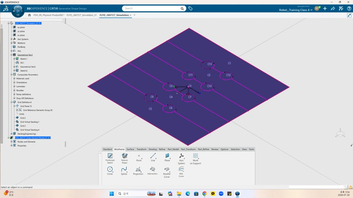This screenshot has height=198, width=353.
Task: Open Chrome from the taskbar
Action: click(204, 194)
